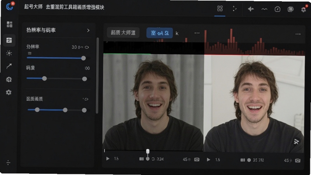This screenshot has width=311, height=175.
Task: Click the left player timeline playhead marker
Action: pyautogui.click(x=148, y=152)
